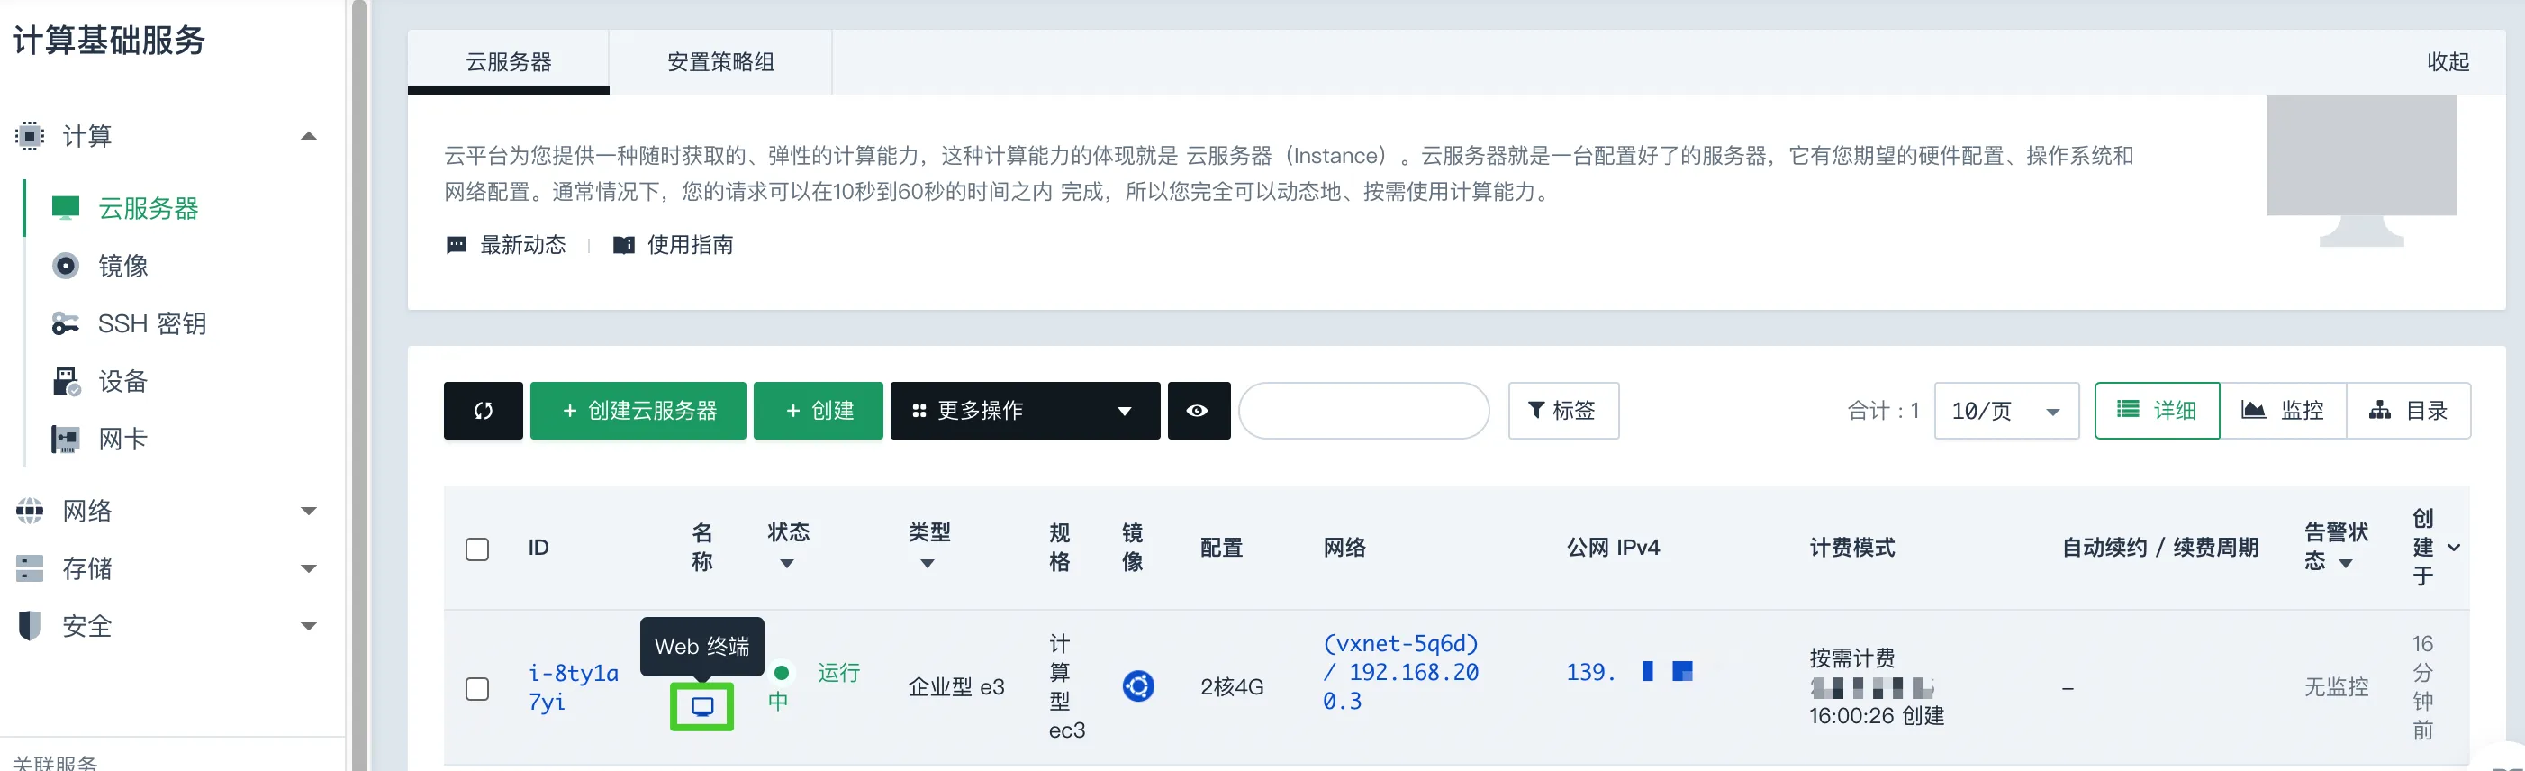Click the refresh icon button

pos(484,410)
